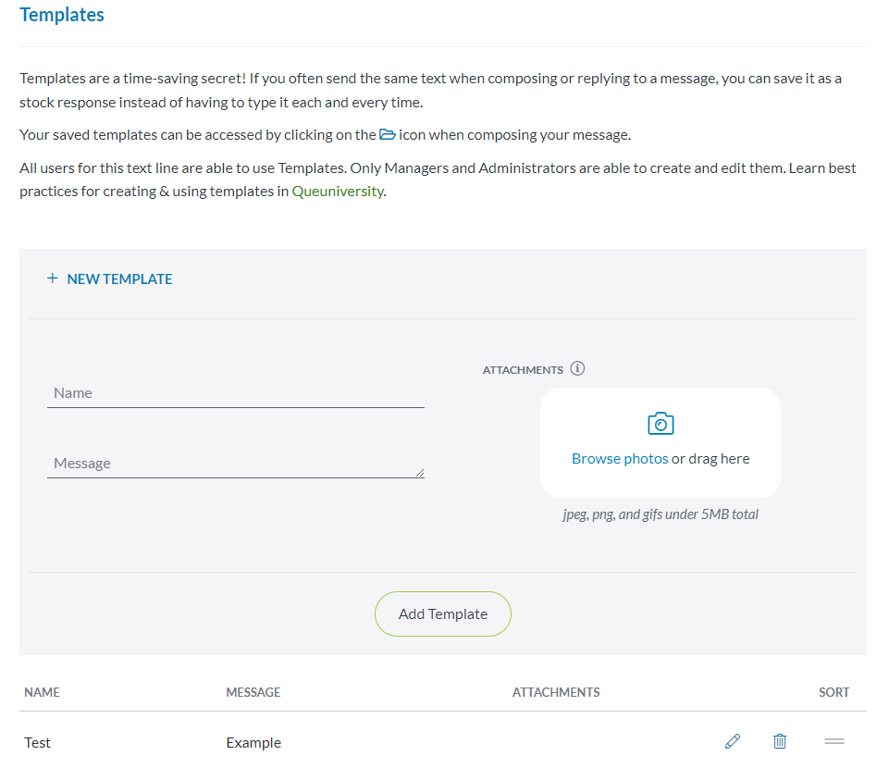Click the MESSAGE column header
Viewport: 889px width, 768px height.
click(x=253, y=692)
